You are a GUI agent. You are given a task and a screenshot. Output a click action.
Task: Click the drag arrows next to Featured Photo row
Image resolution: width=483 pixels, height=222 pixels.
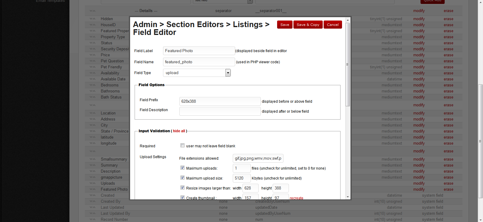(x=92, y=189)
